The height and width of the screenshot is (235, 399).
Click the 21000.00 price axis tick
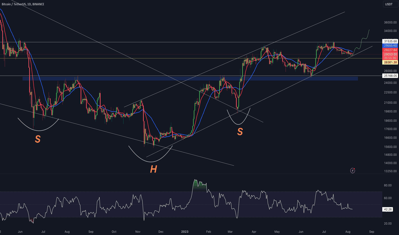click(x=390, y=103)
